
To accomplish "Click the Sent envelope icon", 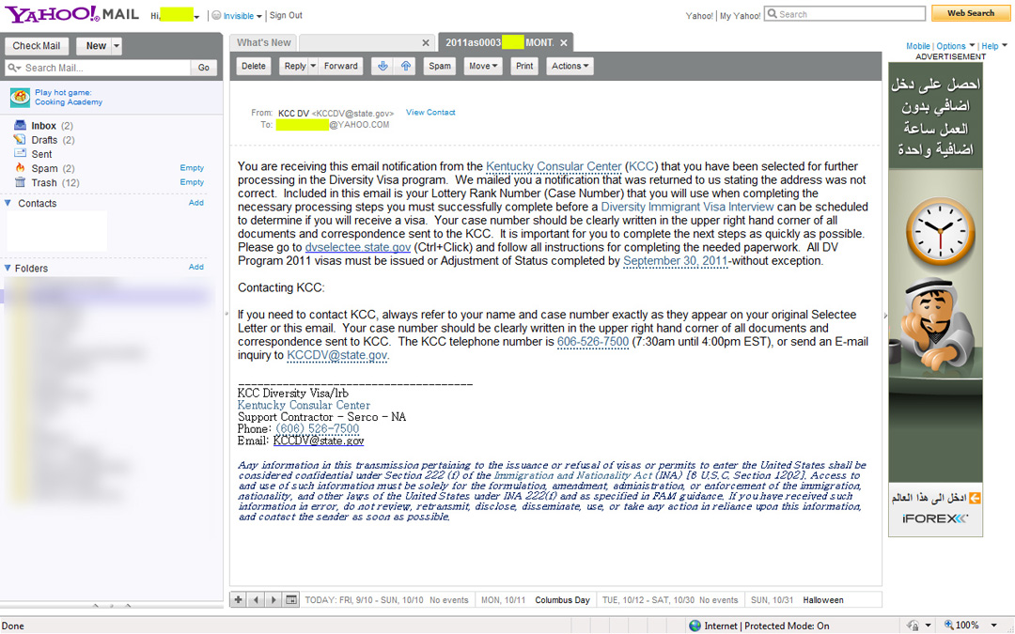I will pos(20,153).
